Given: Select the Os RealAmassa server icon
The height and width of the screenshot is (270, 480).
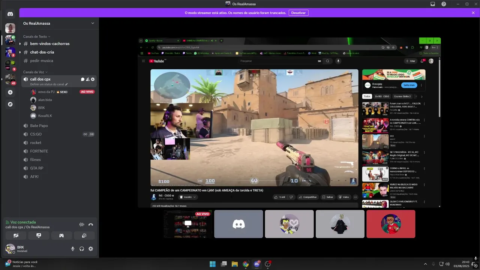Looking at the screenshot, I should pos(10,40).
